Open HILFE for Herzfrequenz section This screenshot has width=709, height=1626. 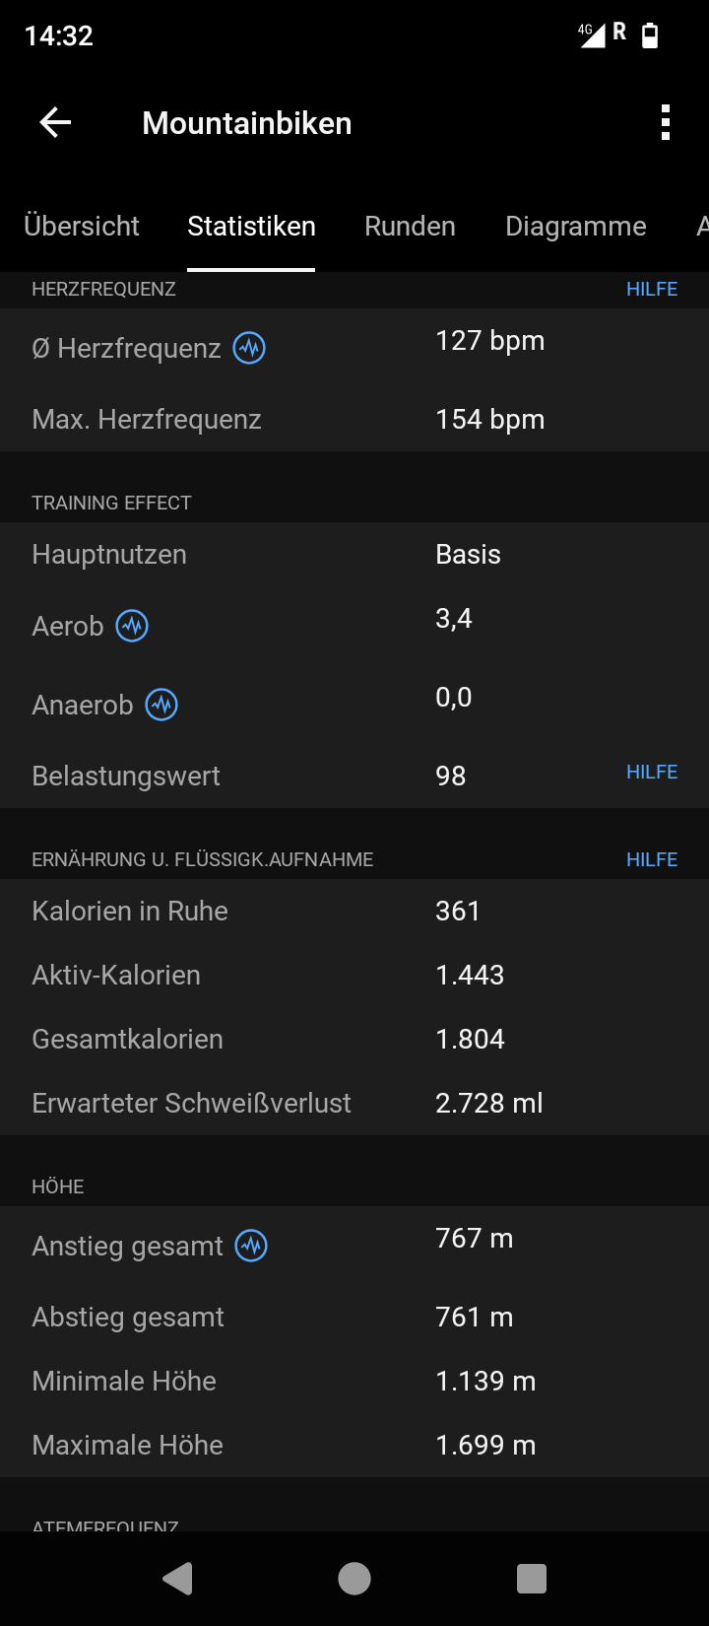652,289
